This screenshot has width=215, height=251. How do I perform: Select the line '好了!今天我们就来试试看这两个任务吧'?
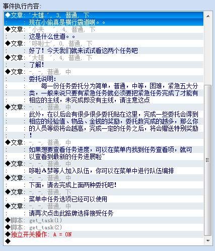click(x=104, y=51)
